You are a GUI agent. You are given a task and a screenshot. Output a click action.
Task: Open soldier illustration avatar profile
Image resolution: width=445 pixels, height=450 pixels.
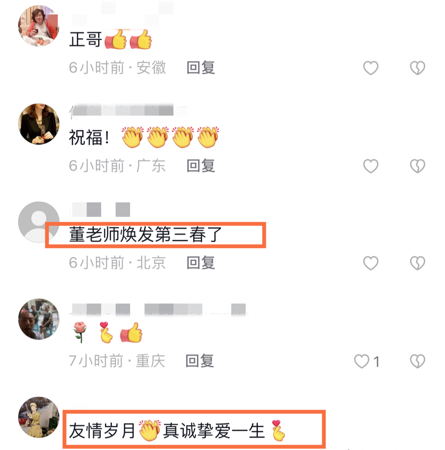point(39,417)
